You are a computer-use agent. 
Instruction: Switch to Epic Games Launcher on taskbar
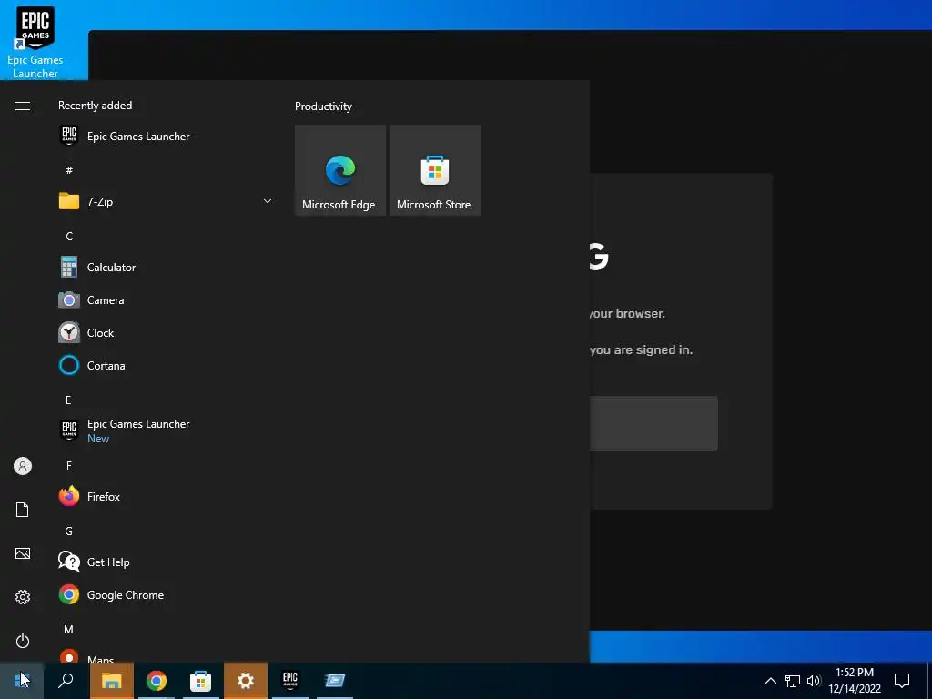290,681
